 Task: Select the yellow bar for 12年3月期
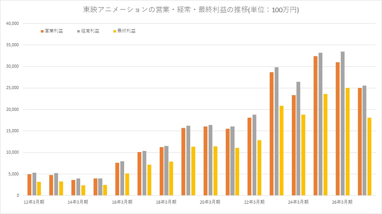coord(39,189)
